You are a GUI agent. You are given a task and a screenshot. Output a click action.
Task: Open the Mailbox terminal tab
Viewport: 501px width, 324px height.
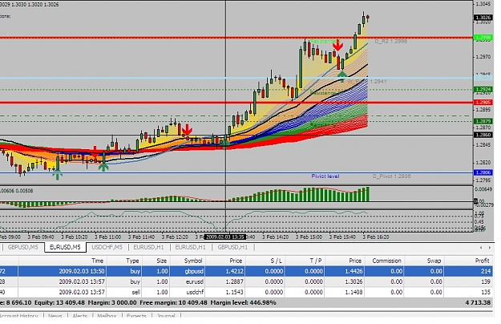coord(107,316)
